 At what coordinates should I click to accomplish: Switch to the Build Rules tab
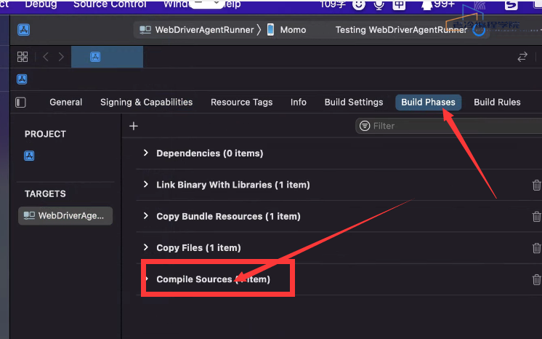[x=497, y=102]
